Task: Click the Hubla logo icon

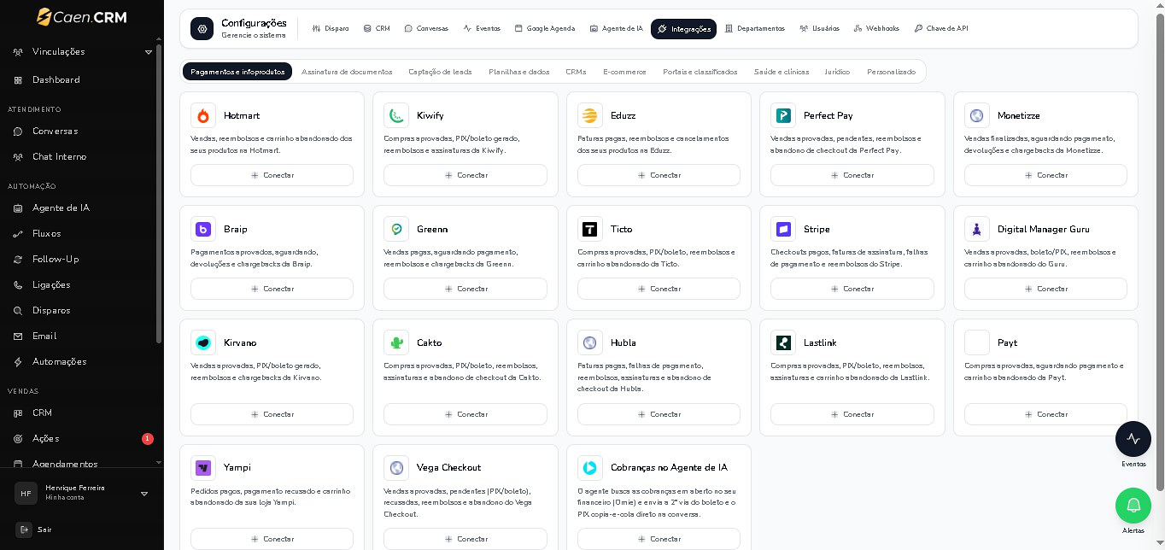Action: 589,342
